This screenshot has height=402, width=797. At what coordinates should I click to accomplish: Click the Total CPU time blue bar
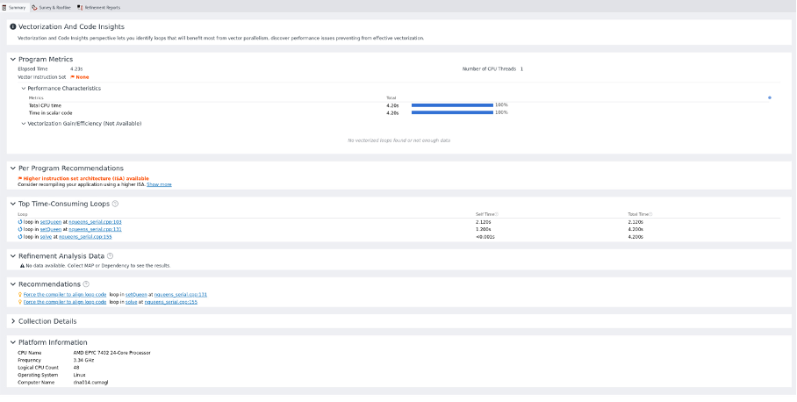tap(452, 105)
